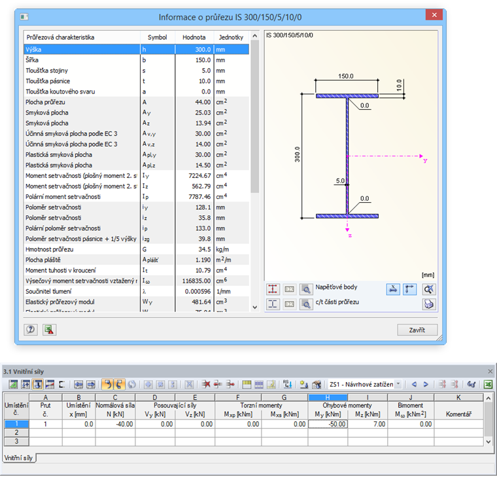This screenshot has height=477, width=497.
Task: Click the My cell with value -50.00
Action: 327,424
